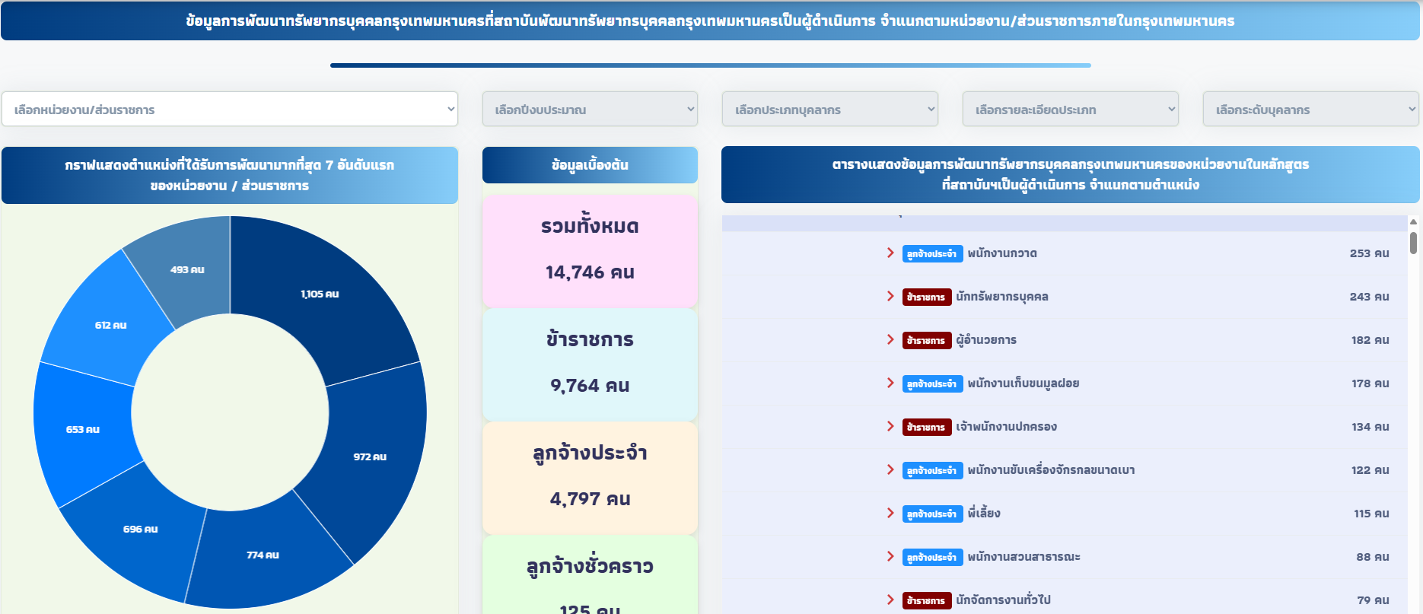Viewport: 1423px width, 614px height.
Task: Click the 182 คน count value
Action: (x=1370, y=340)
